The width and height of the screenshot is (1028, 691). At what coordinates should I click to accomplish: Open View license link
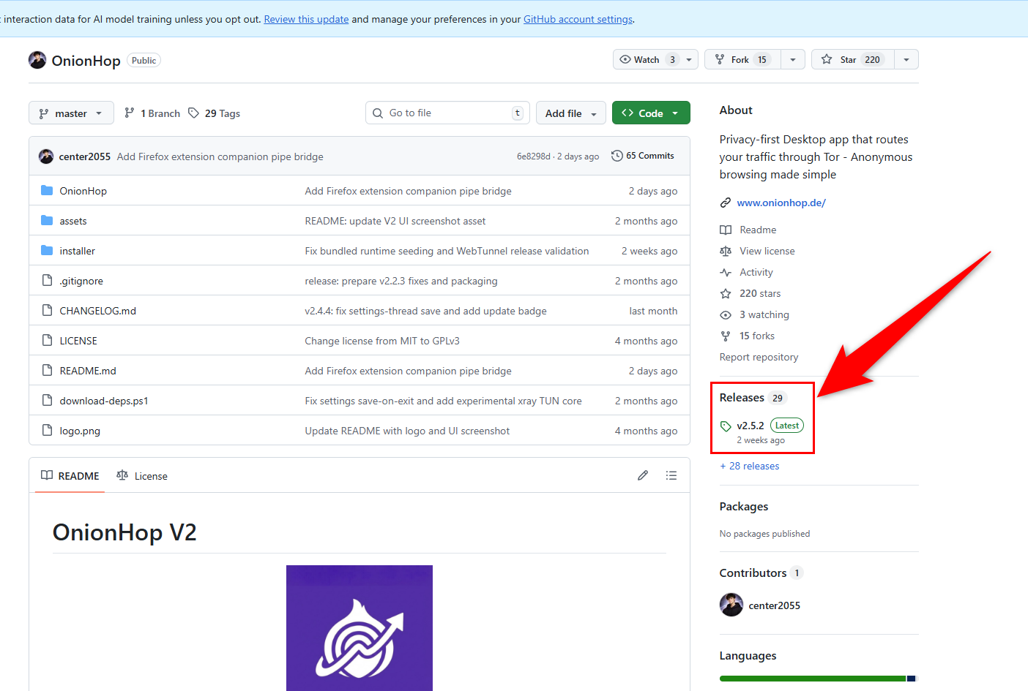[767, 251]
